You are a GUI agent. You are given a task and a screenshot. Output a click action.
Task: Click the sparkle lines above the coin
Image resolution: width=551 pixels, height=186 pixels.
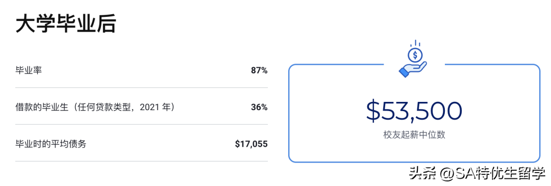tap(415, 43)
